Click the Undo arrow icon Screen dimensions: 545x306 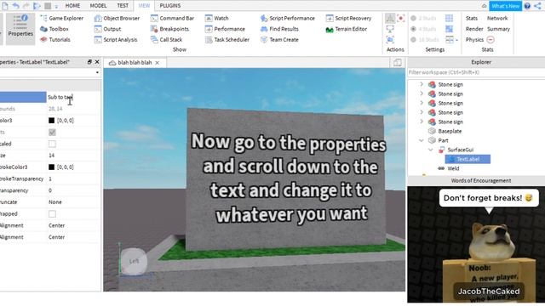pyautogui.click(x=15, y=6)
